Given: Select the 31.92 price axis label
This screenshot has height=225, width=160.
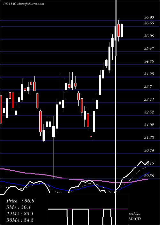Looking at the screenshot, I should [149, 125].
